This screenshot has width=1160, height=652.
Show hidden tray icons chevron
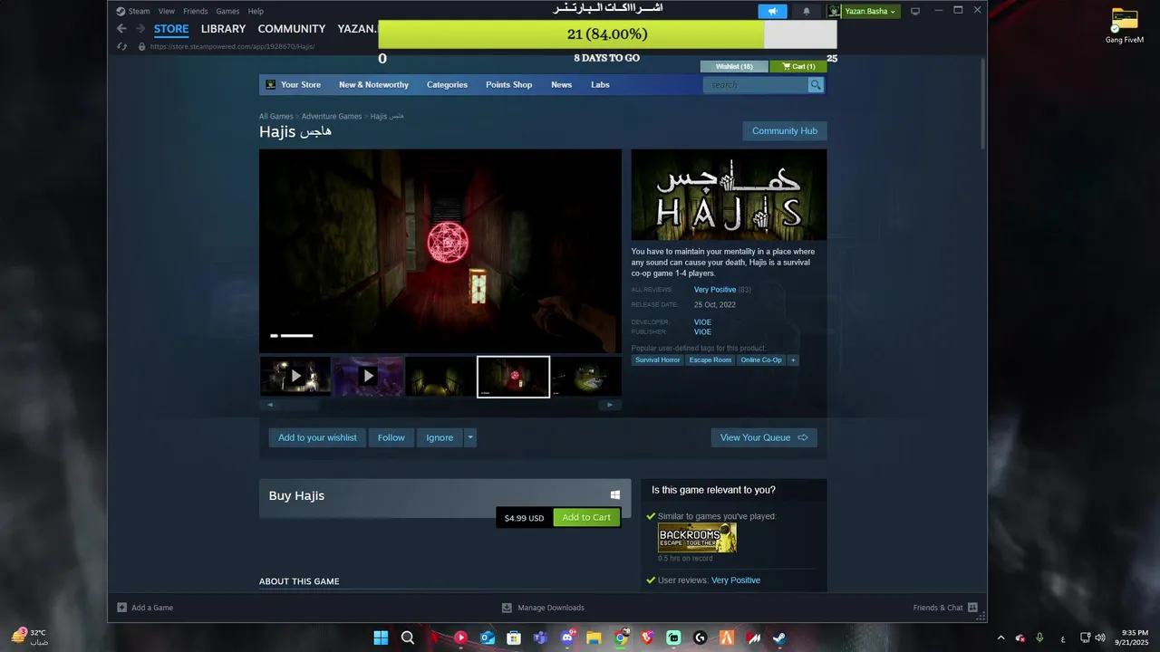[1000, 638]
